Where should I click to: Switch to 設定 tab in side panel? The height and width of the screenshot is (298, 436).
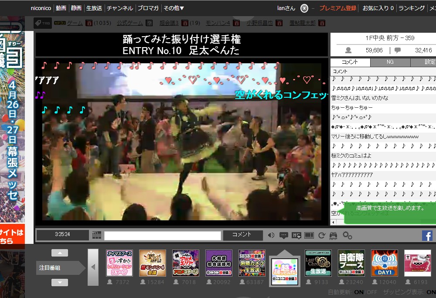424,62
